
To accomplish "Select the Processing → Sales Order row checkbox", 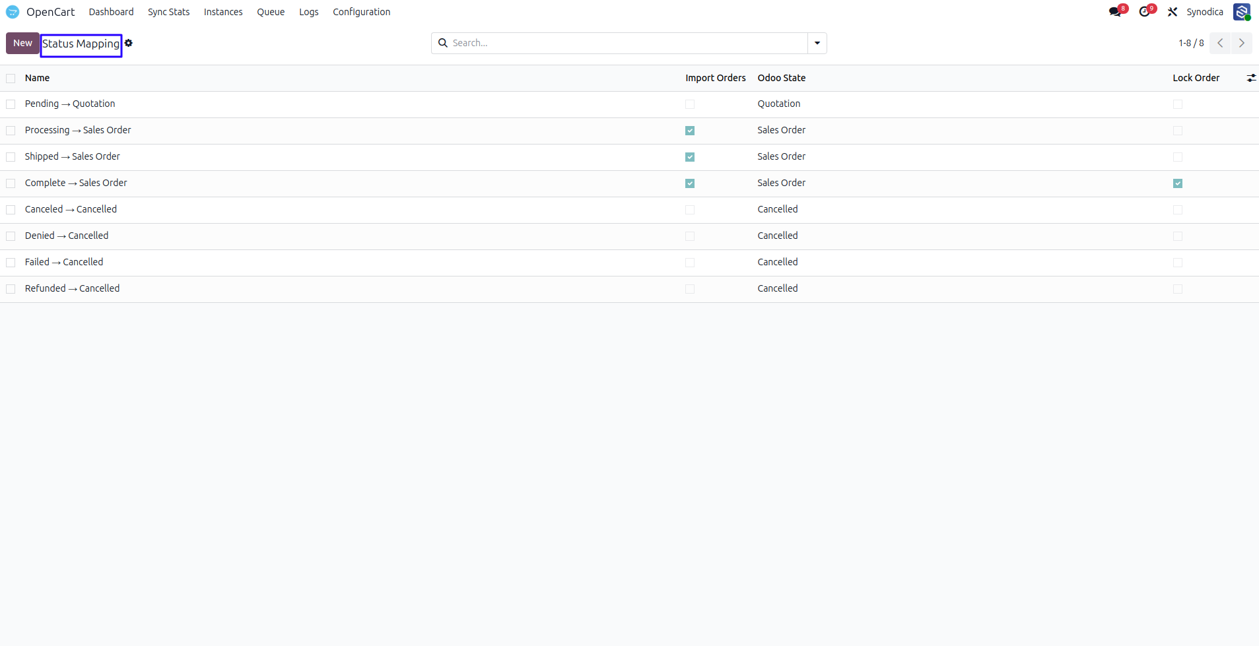I will [11, 131].
